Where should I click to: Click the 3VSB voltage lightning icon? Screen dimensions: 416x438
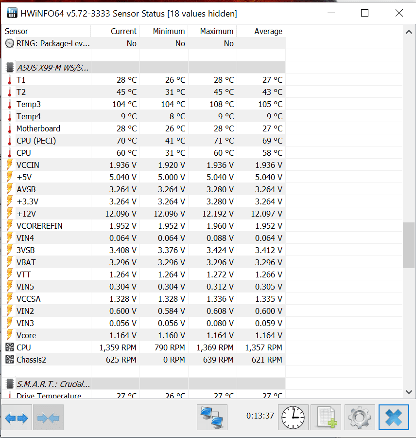tap(10, 250)
